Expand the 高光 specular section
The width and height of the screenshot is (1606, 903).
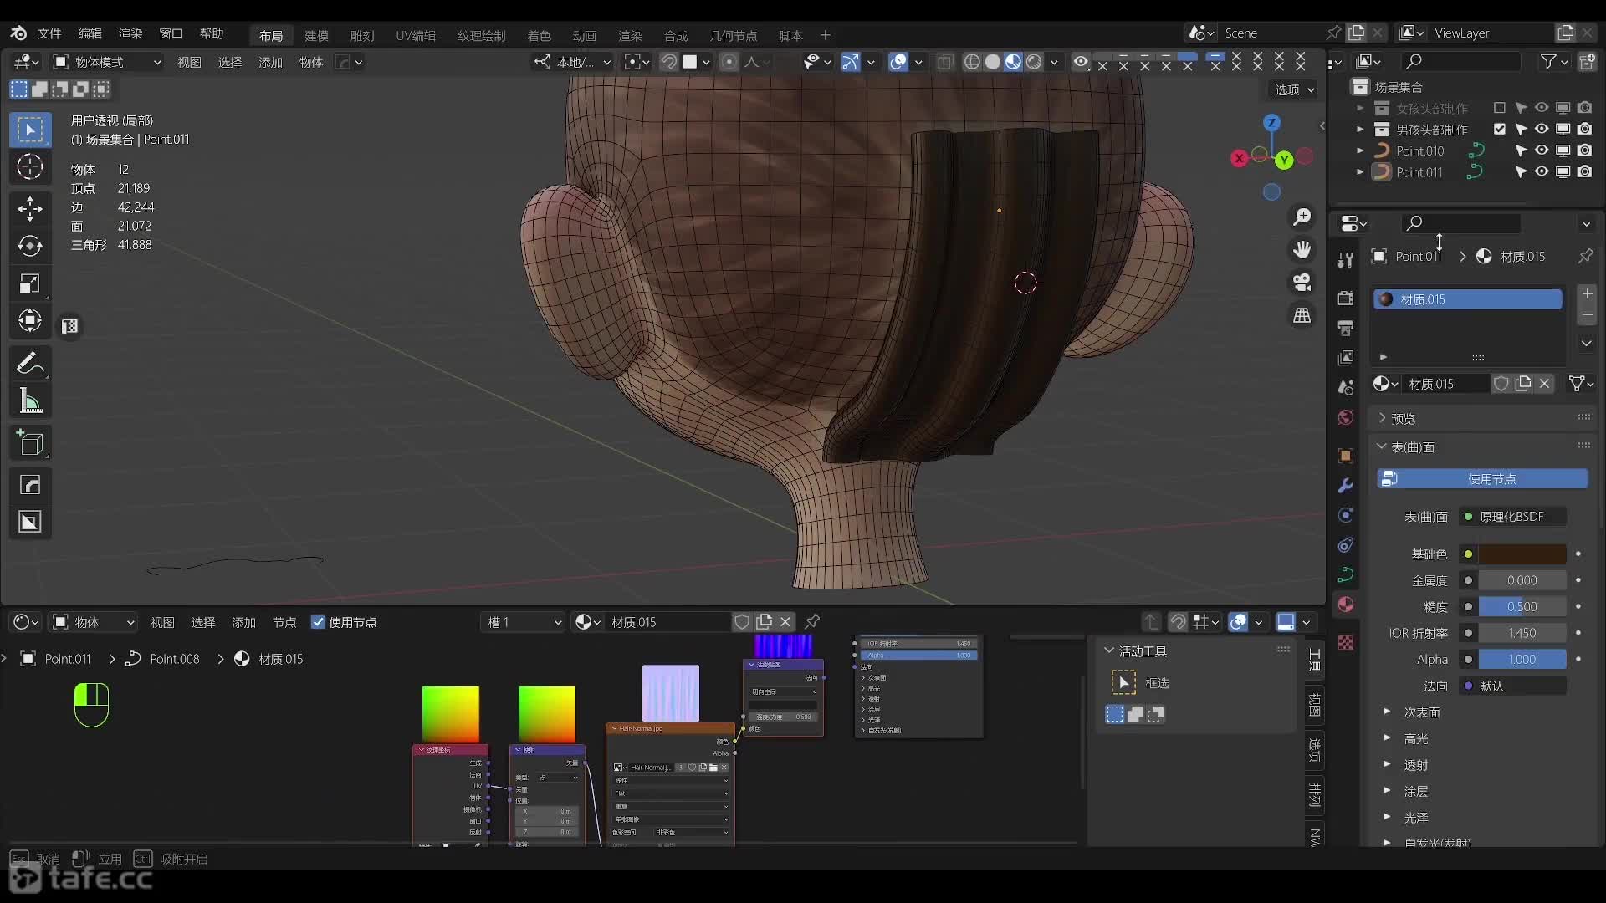click(x=1415, y=738)
